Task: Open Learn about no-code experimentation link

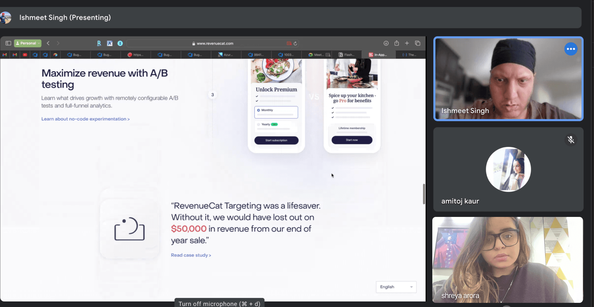Action: pyautogui.click(x=85, y=119)
